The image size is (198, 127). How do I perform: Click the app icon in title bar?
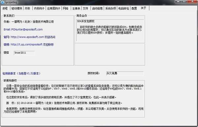[x=2, y=2]
